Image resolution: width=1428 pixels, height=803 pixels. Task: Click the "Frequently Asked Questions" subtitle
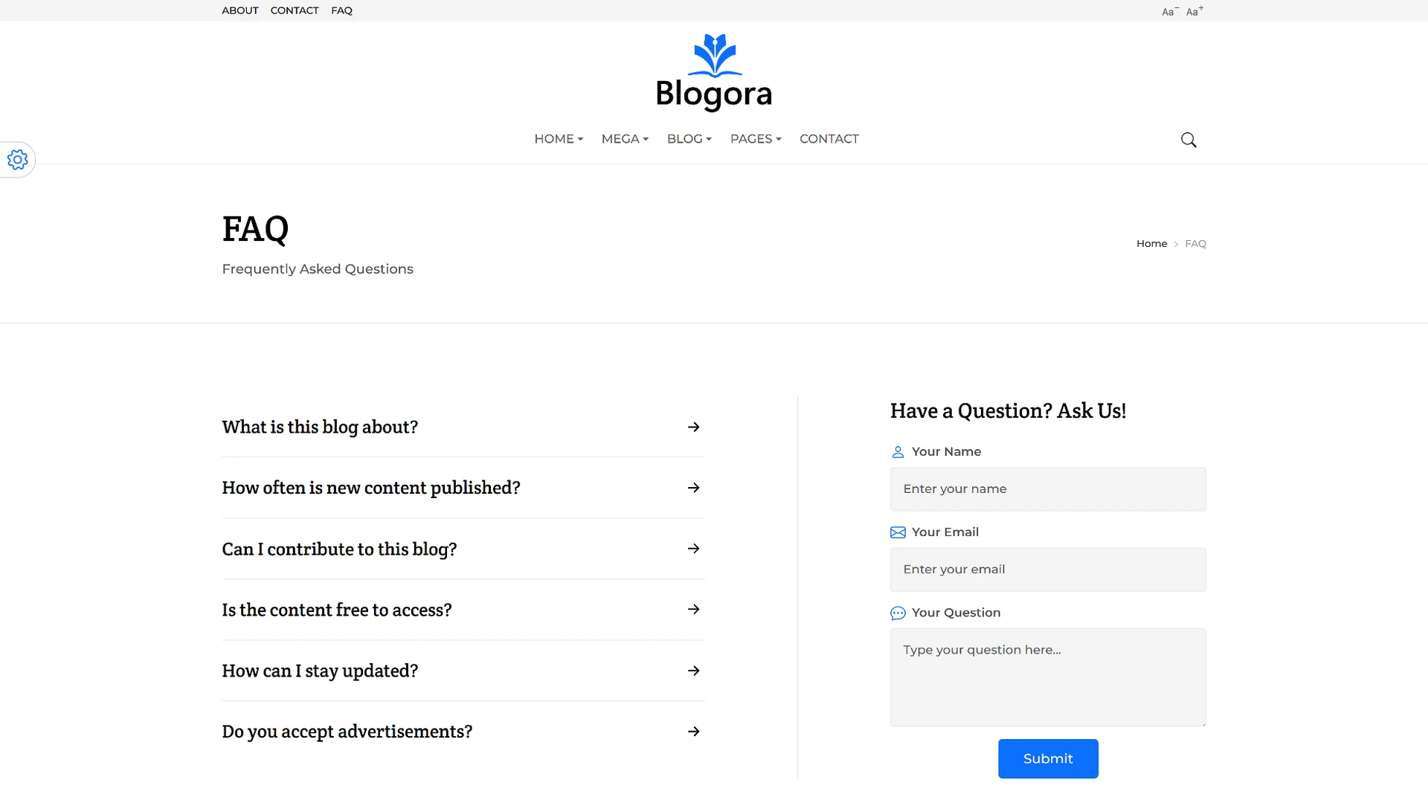[318, 269]
